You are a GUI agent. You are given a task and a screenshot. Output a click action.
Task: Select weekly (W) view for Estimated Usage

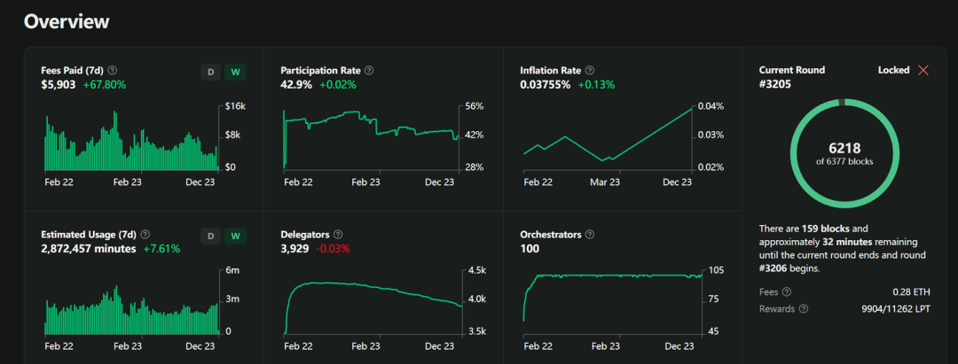coord(235,236)
